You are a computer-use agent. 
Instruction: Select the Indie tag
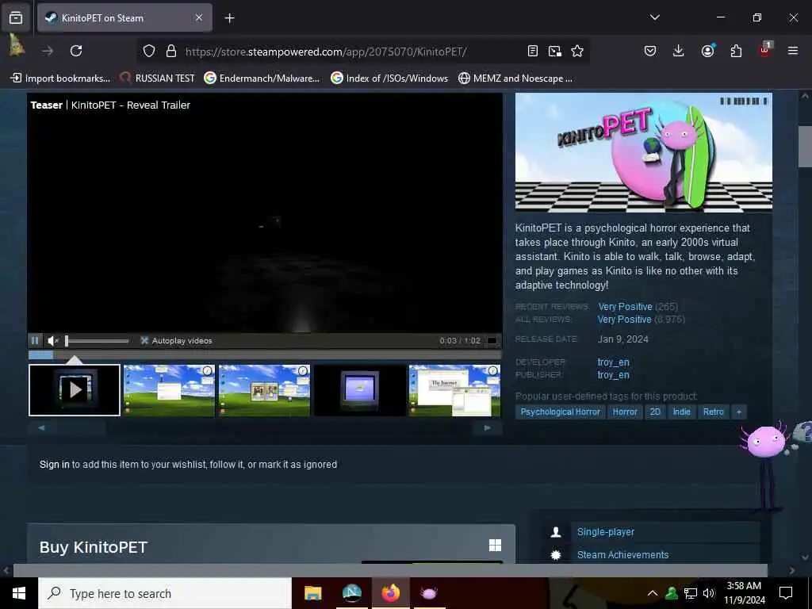tap(681, 412)
